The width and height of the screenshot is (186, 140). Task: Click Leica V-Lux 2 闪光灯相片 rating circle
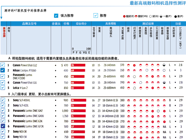(x=134, y=88)
